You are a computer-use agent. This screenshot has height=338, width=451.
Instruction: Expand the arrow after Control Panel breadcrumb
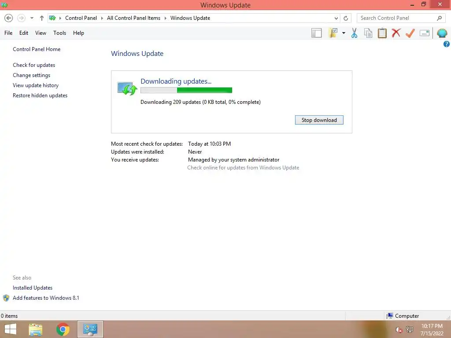click(x=102, y=18)
